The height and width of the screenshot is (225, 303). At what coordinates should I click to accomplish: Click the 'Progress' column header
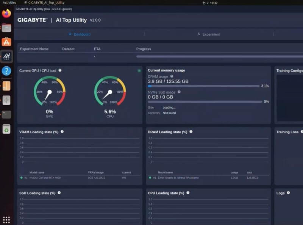[144, 49]
